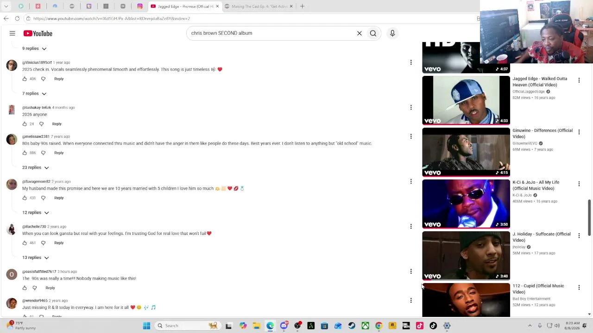Expand 23 replies under @melissaw2381 comment

click(36, 167)
